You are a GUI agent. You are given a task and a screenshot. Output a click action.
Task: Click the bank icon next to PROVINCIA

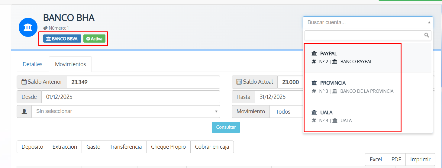pos(315,83)
